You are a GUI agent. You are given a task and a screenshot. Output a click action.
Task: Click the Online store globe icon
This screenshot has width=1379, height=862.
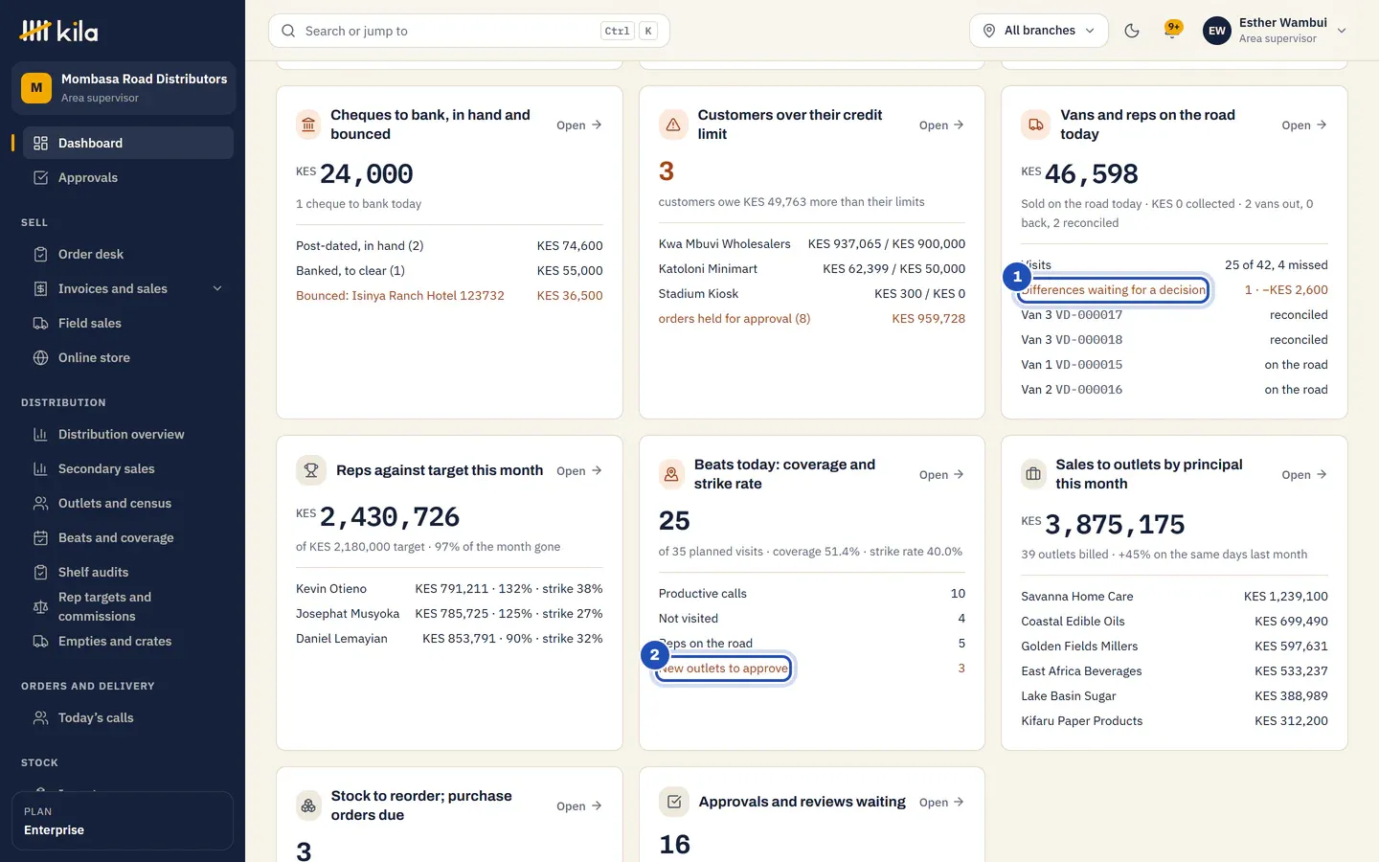[40, 357]
